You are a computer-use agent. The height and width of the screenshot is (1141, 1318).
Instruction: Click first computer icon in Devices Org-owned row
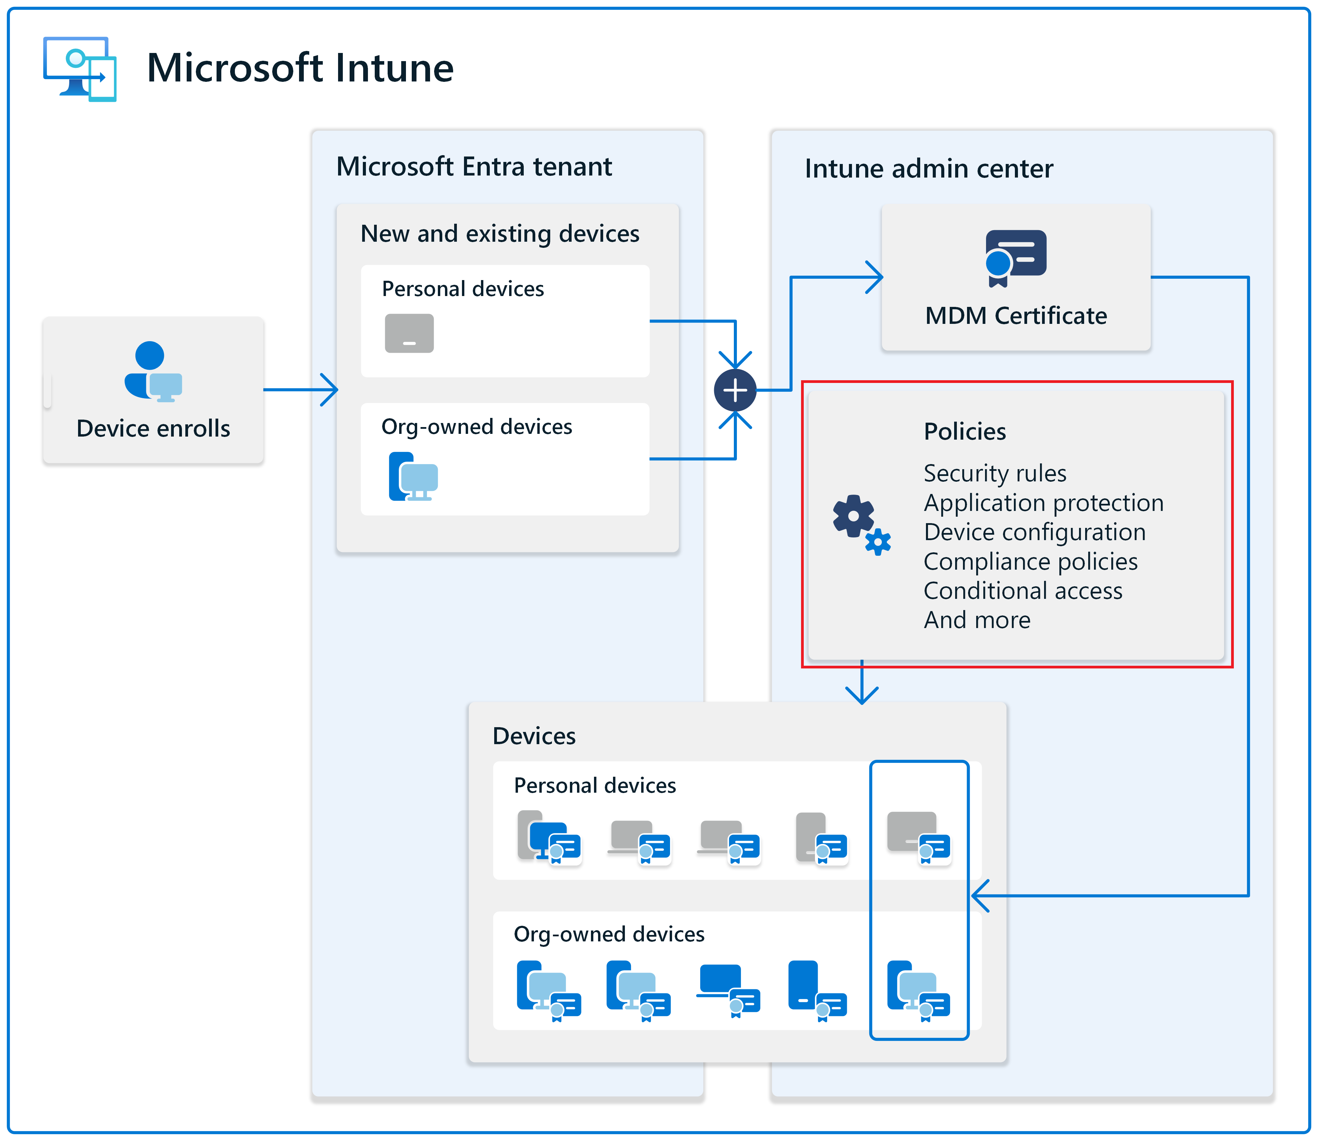[549, 991]
